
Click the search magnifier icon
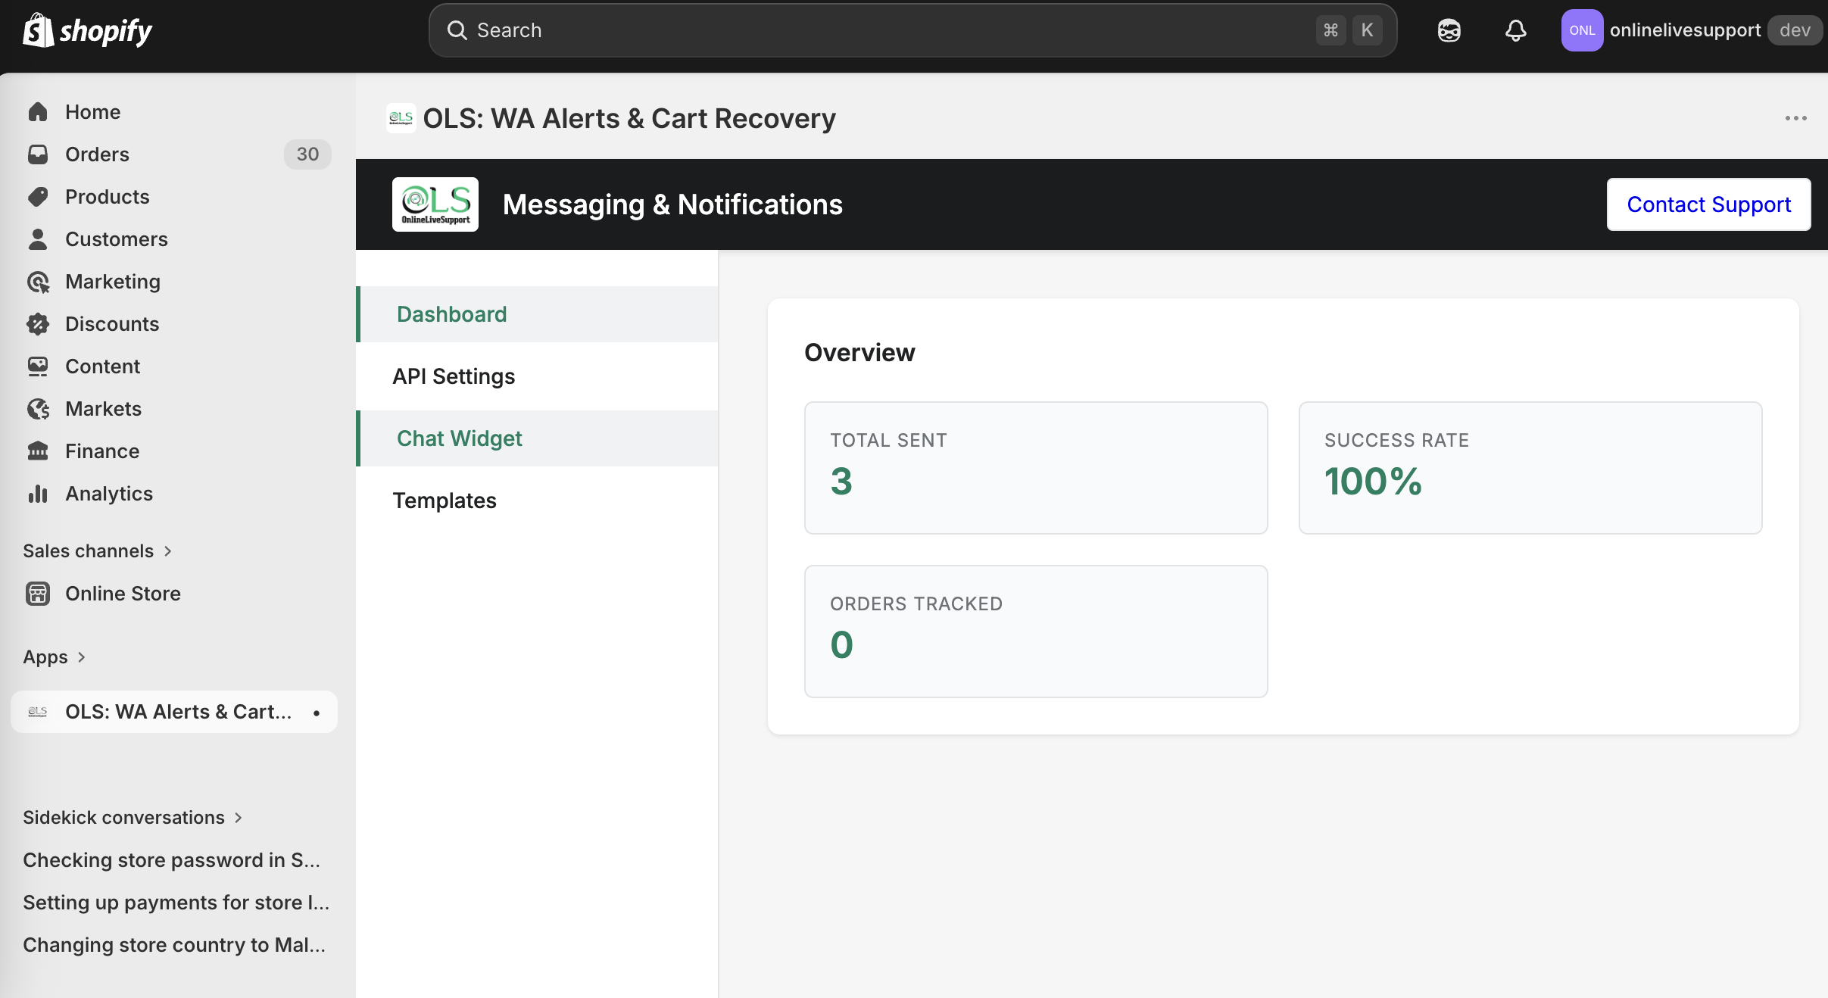click(457, 30)
